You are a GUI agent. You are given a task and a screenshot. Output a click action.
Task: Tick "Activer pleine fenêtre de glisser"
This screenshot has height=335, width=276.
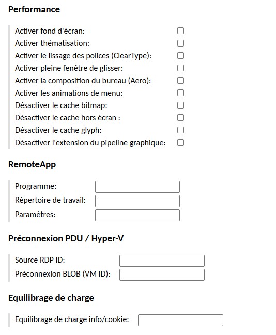point(180,68)
